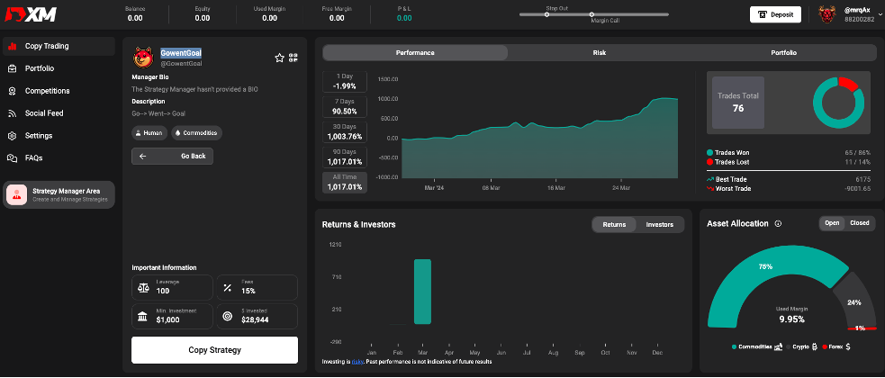The image size is (885, 378).
Task: Click the Best Trade trend icon
Action: point(710,179)
